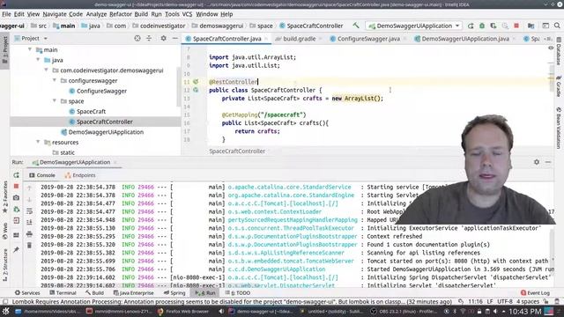Viewport: 564px width, 317px height.
Task: Open Terminal tool window button
Action: point(63,293)
